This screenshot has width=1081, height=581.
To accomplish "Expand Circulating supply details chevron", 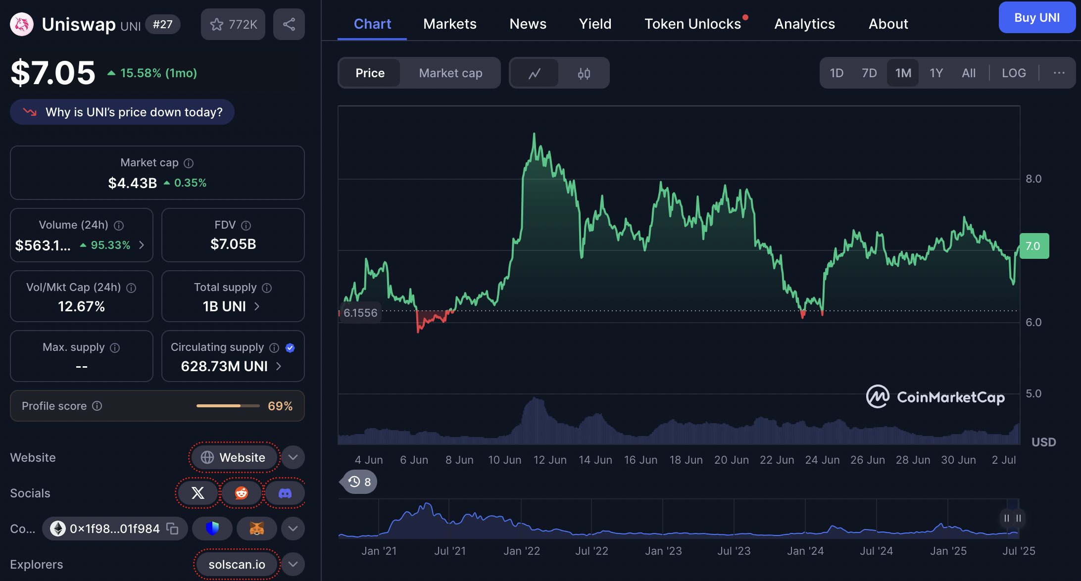I will pyautogui.click(x=279, y=366).
